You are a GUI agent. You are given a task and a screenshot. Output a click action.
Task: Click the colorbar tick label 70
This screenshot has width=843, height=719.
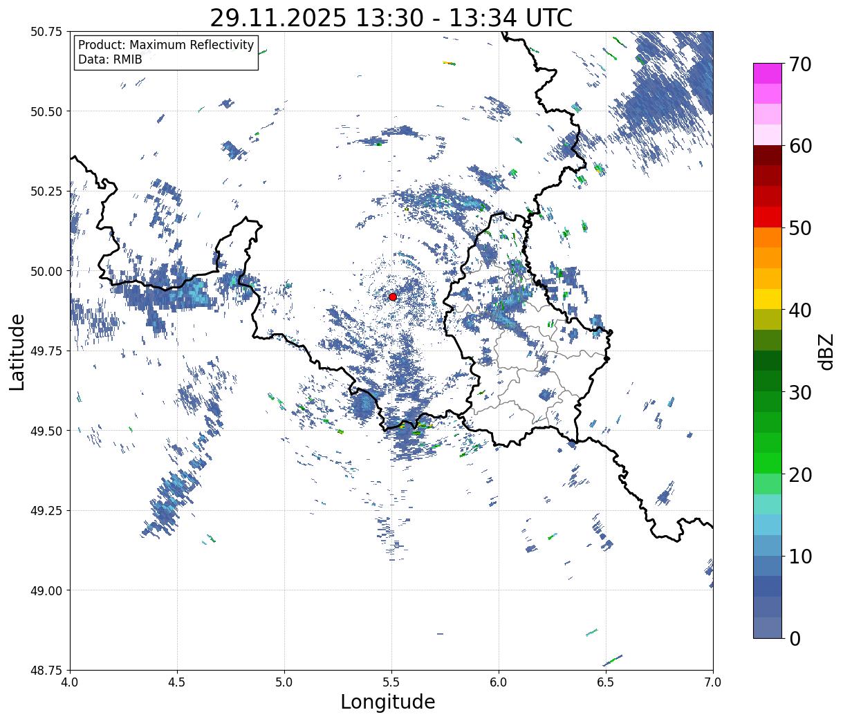(x=801, y=64)
